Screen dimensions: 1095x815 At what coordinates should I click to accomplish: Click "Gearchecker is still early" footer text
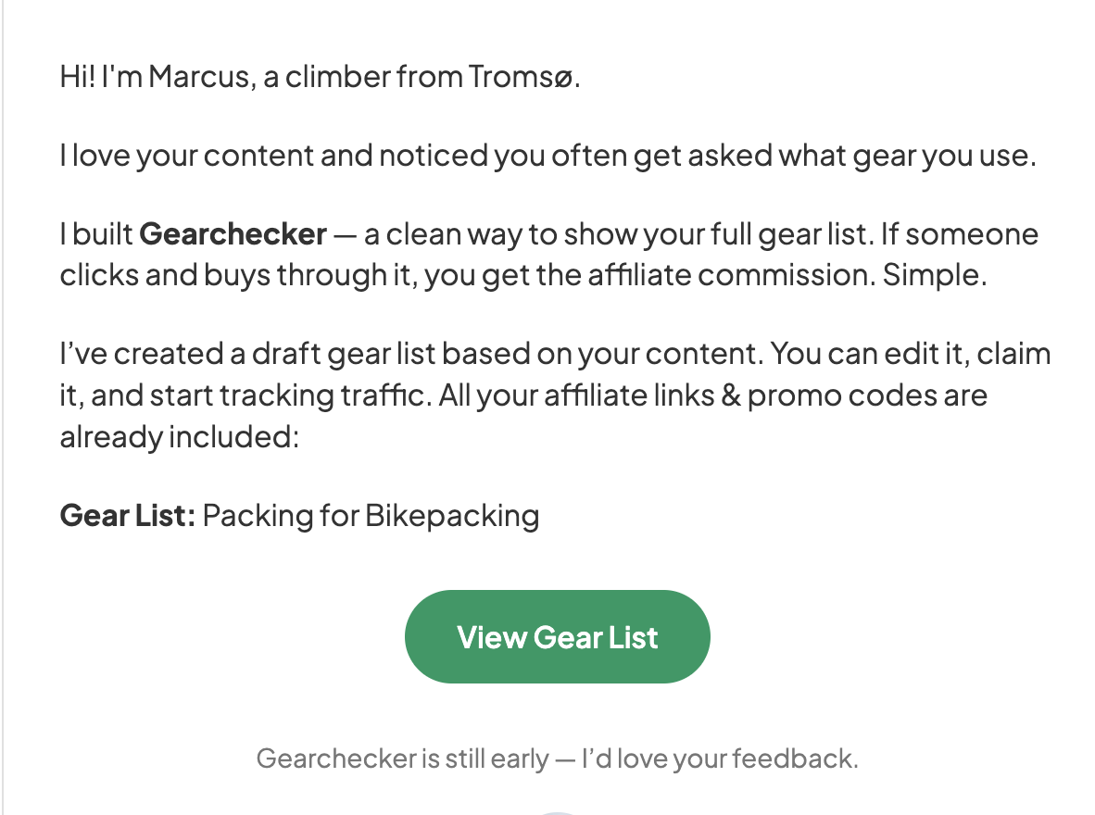click(x=402, y=759)
